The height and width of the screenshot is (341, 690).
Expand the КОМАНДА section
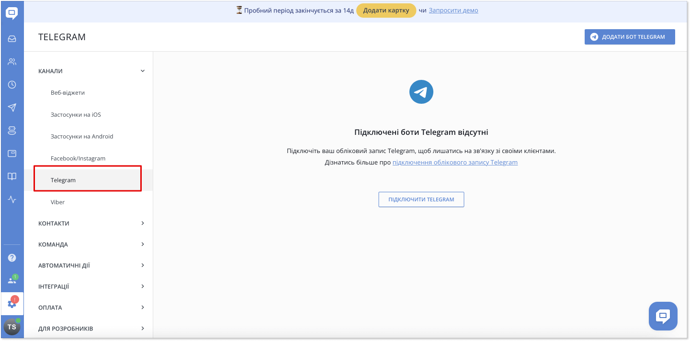pyautogui.click(x=92, y=244)
